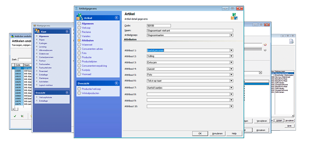Click the Artikelen onderhoud title bar icon
312x144 pixels.
click(x=12, y=36)
